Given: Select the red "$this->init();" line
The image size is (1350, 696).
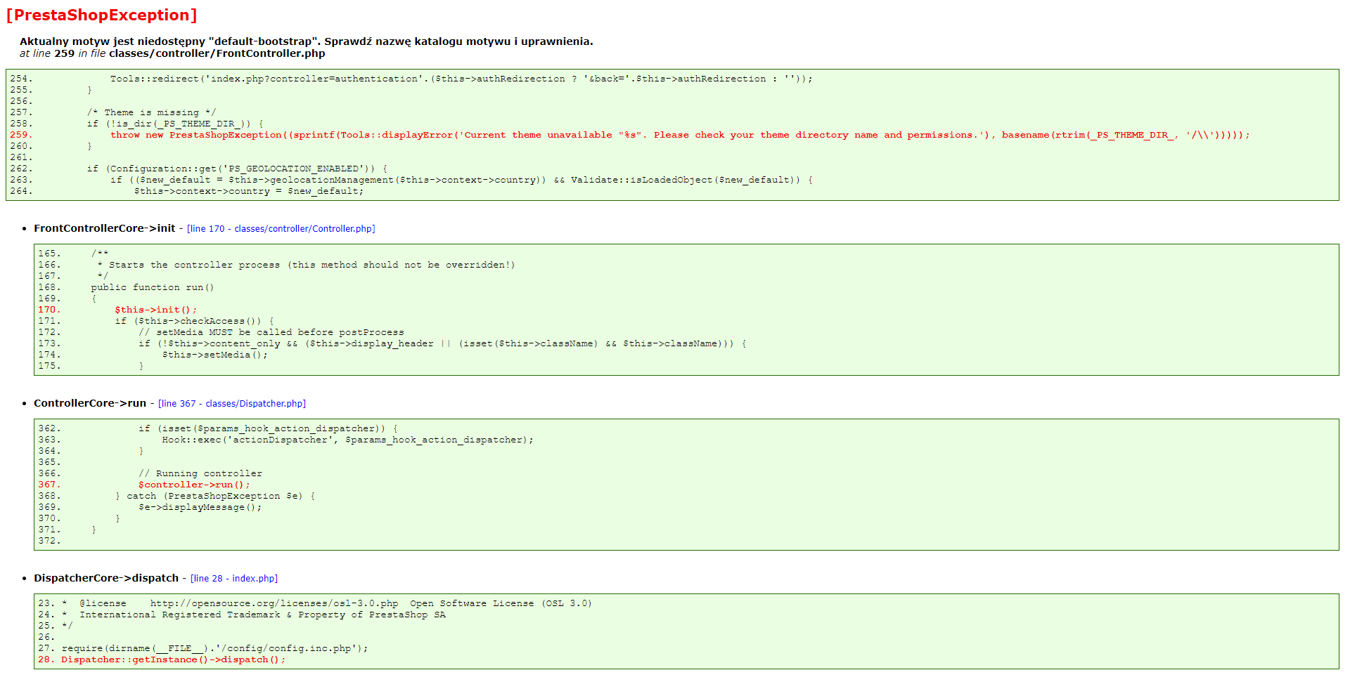Looking at the screenshot, I should [156, 310].
